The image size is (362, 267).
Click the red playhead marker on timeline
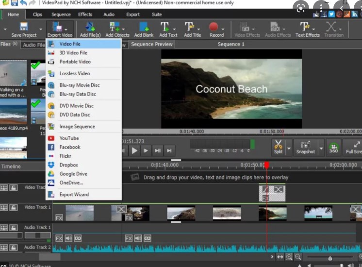(x=267, y=165)
